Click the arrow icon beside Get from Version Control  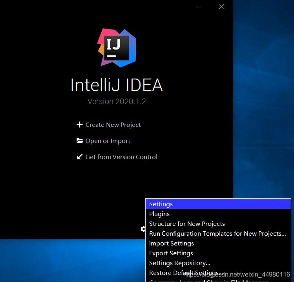80,157
